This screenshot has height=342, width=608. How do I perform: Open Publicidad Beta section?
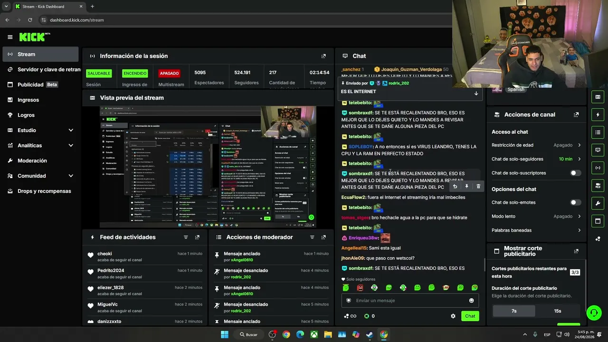click(40, 85)
